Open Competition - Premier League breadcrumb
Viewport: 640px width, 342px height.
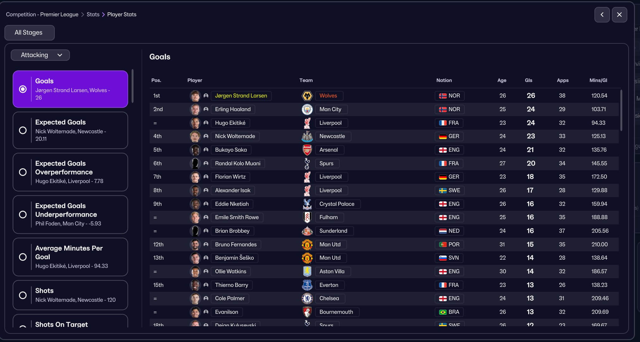click(x=42, y=15)
